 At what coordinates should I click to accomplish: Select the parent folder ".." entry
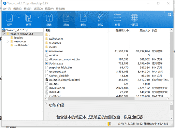coord(49,35)
